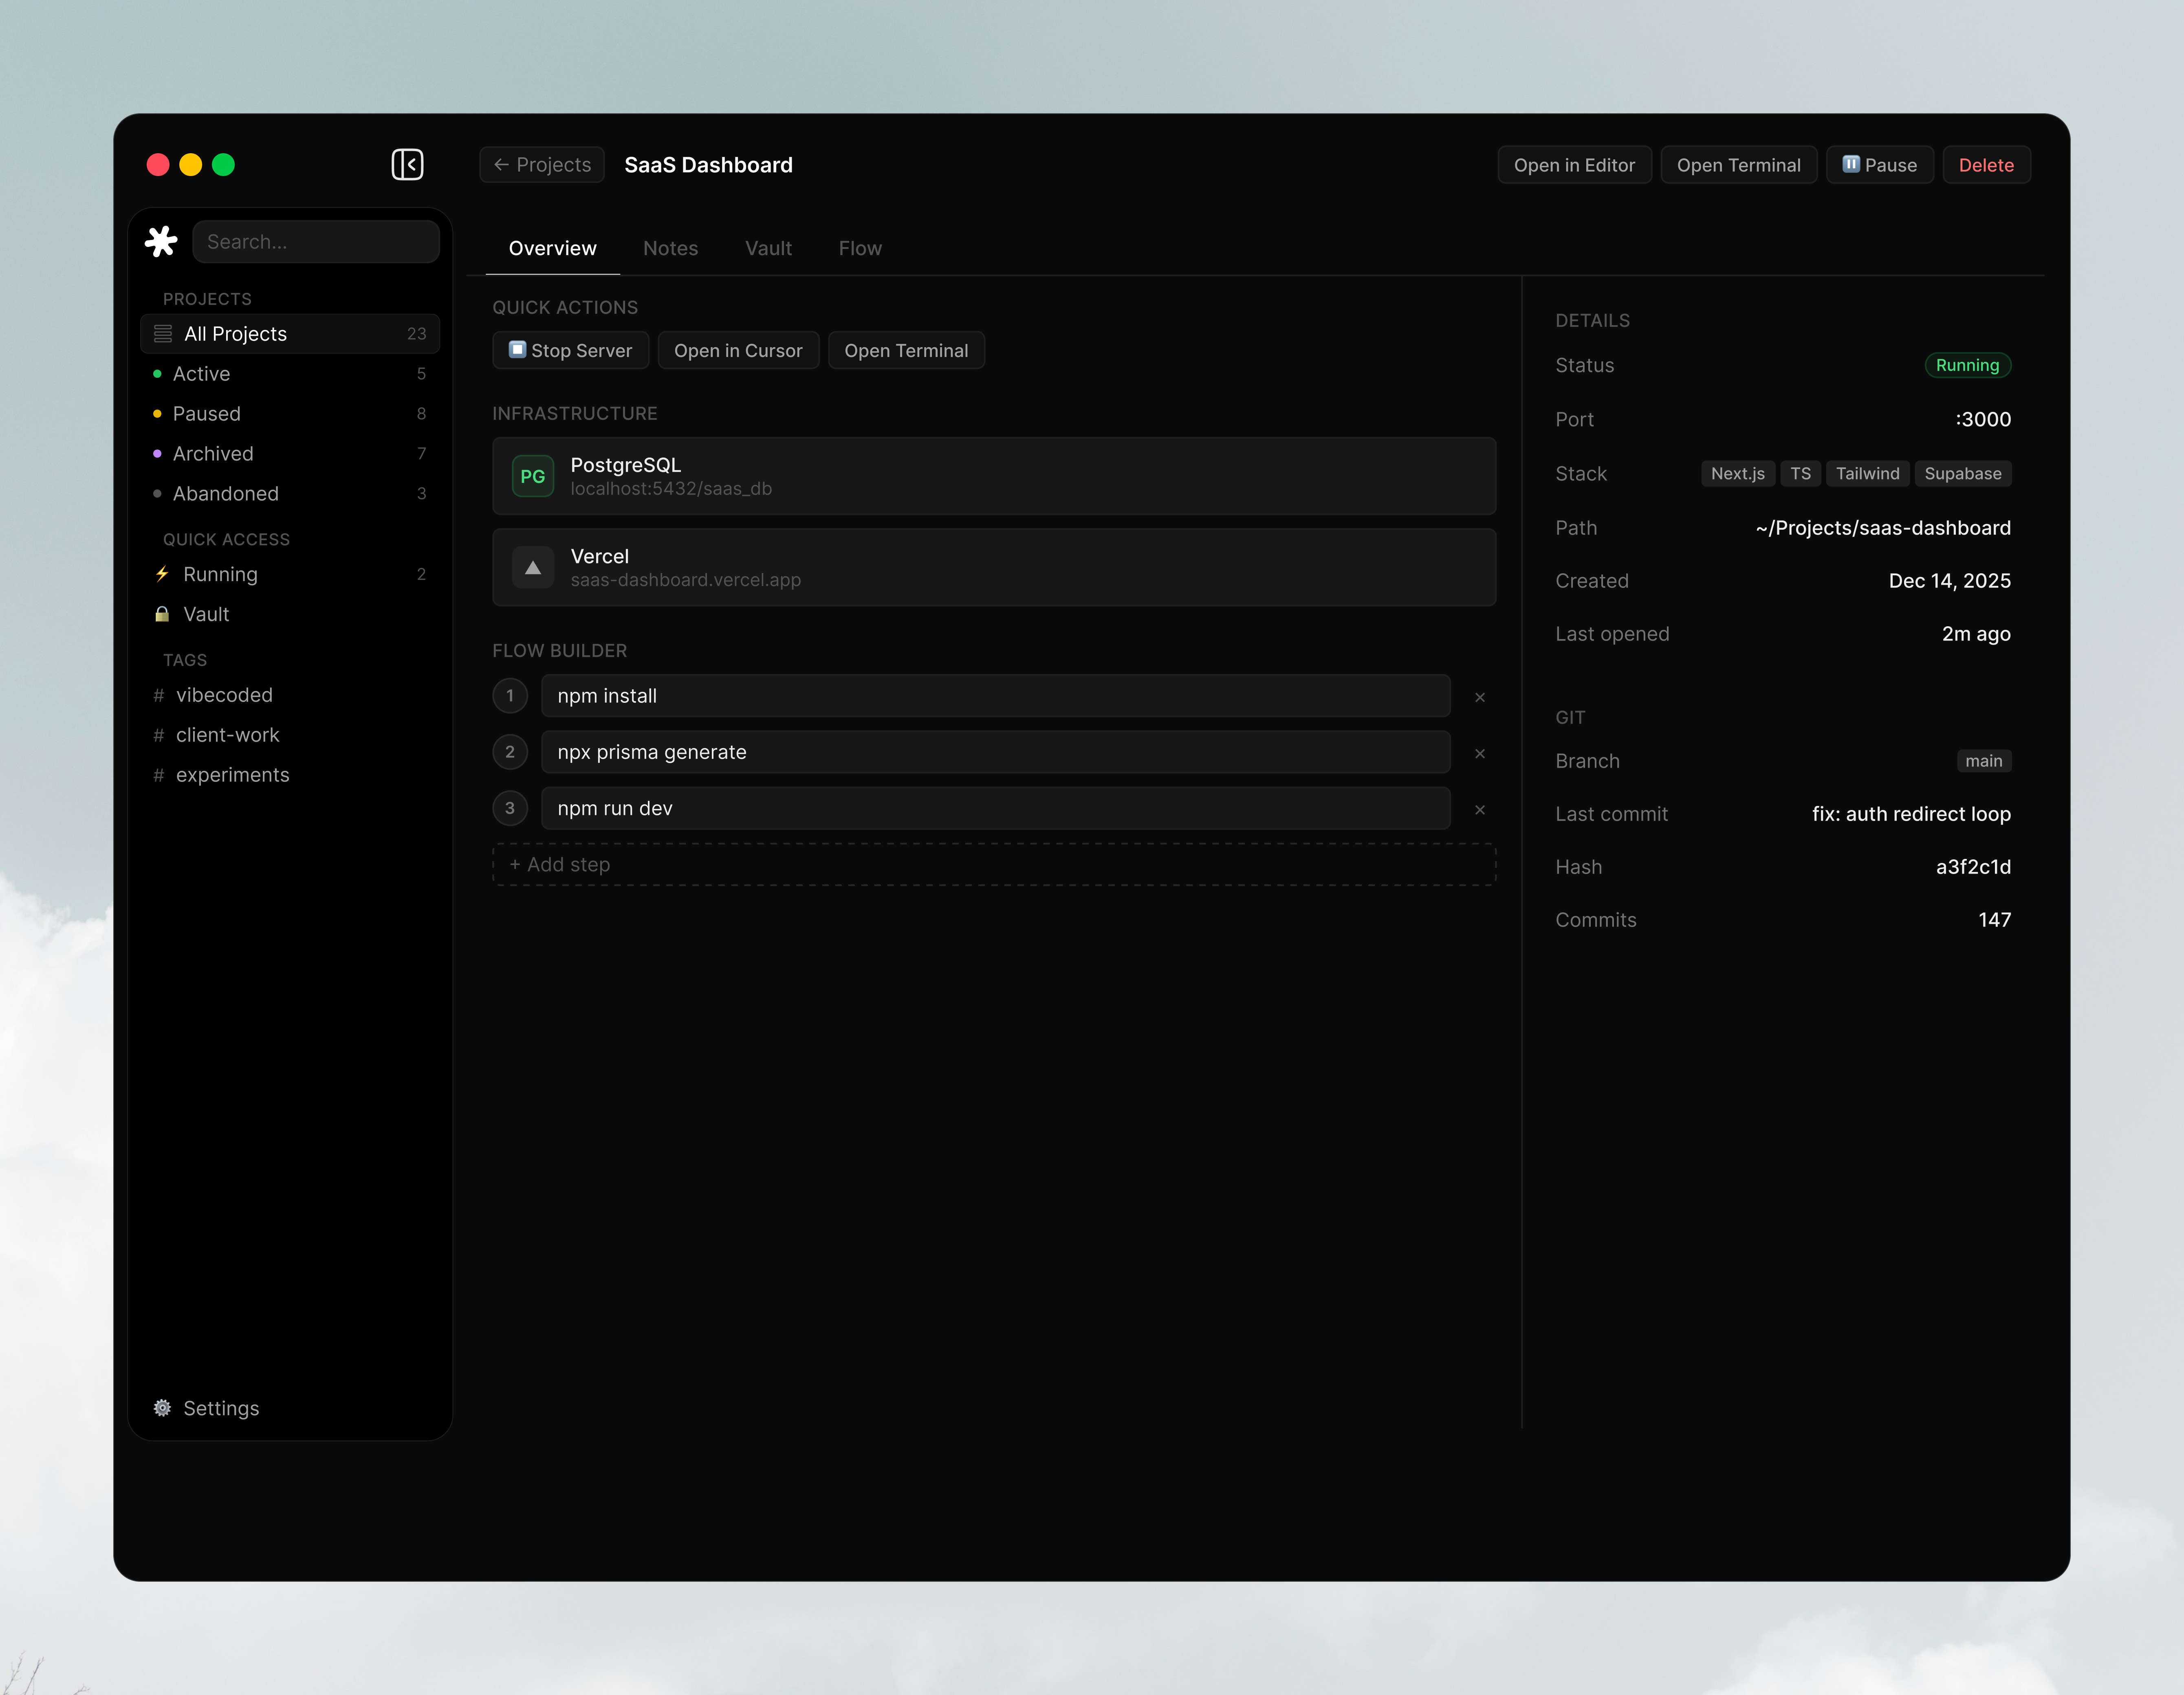Select the vibecoded tag

click(x=290, y=695)
